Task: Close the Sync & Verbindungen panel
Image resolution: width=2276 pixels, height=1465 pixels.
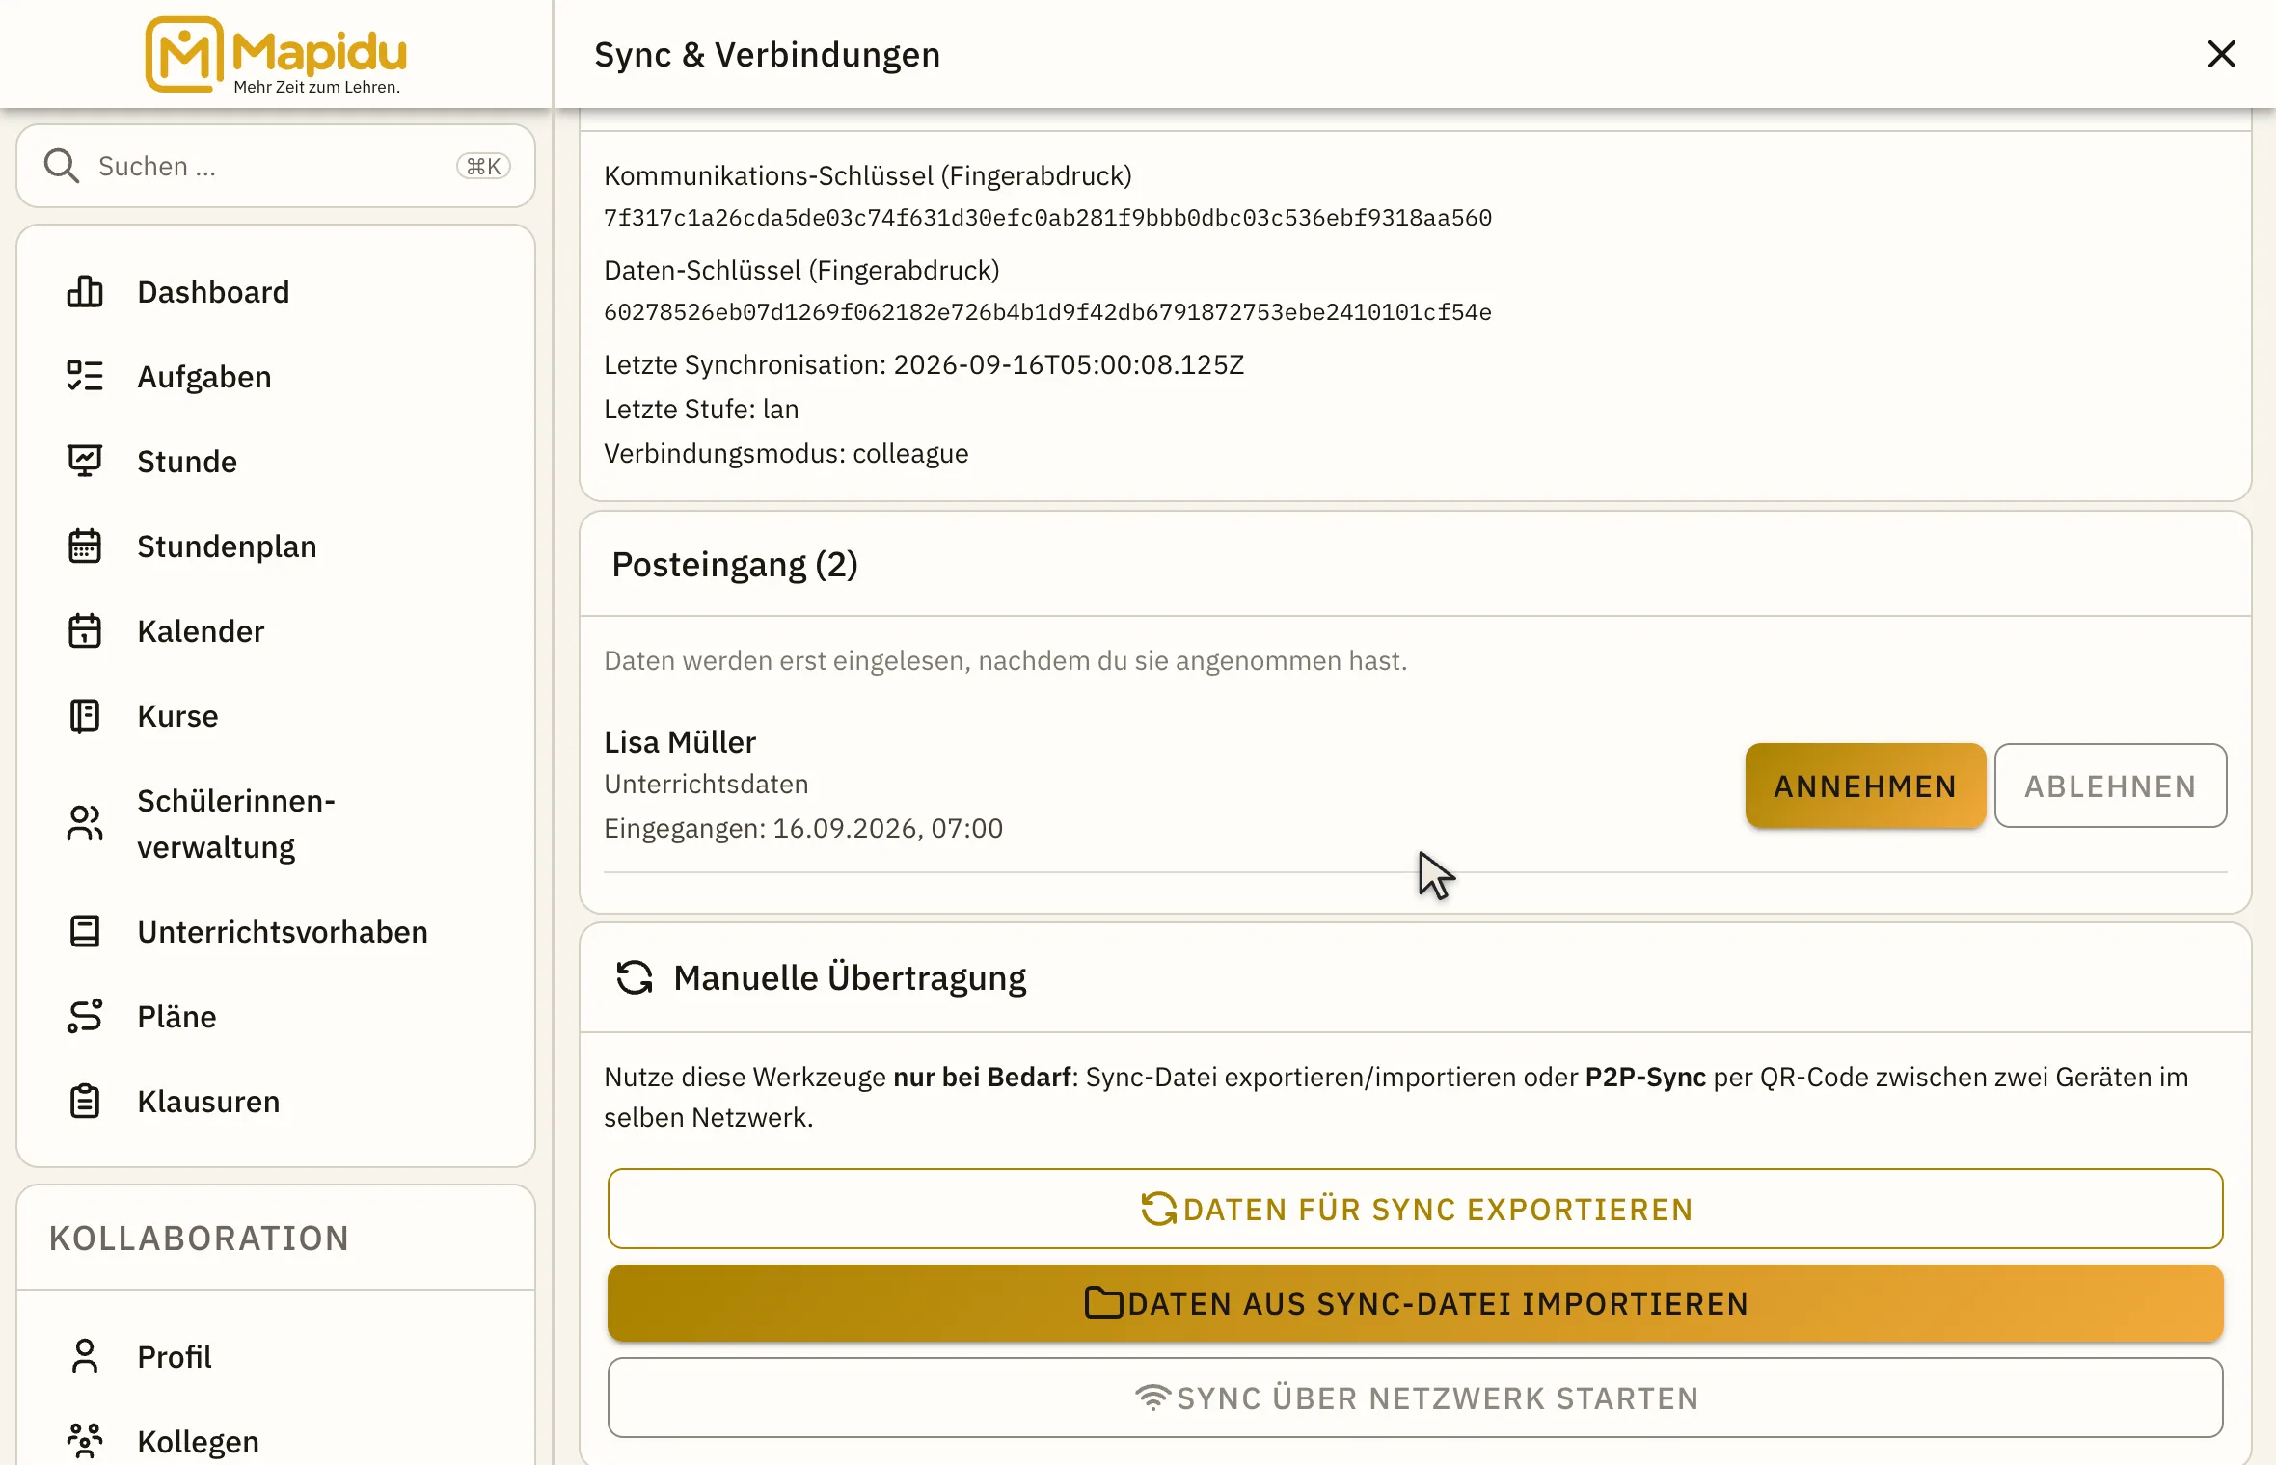Action: pyautogui.click(x=2221, y=54)
